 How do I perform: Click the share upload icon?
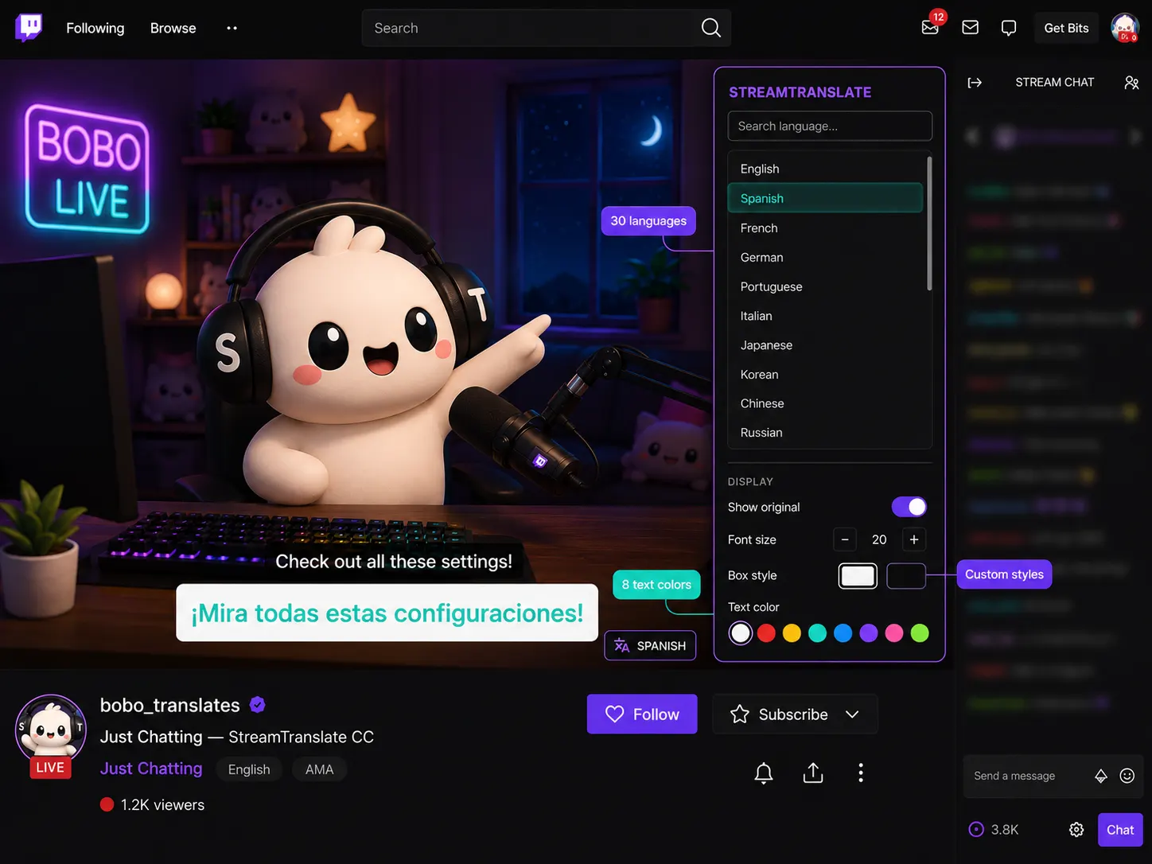(x=813, y=773)
